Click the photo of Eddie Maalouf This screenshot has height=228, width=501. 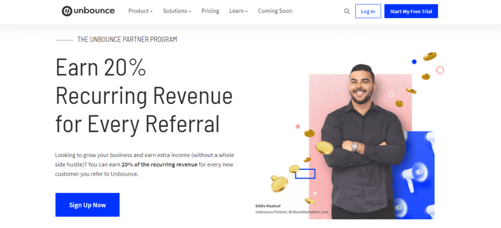tap(363, 141)
